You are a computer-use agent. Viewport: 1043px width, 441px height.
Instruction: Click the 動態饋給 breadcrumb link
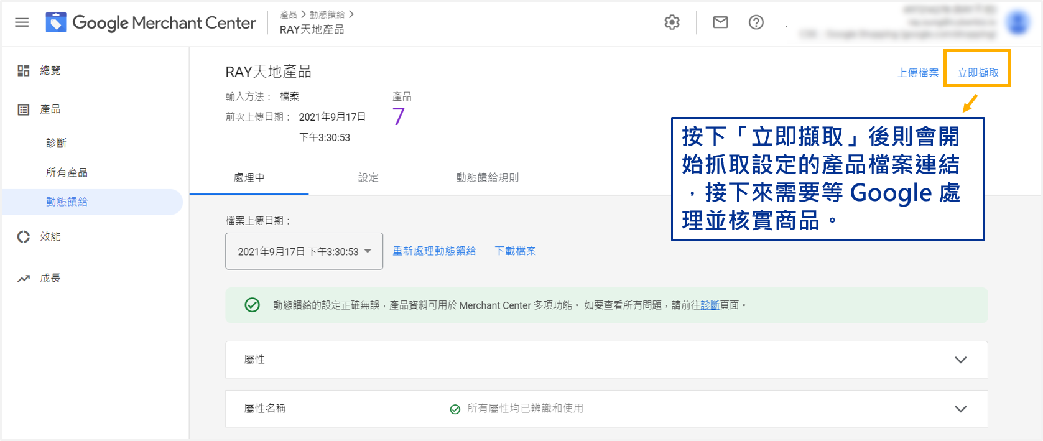[327, 14]
